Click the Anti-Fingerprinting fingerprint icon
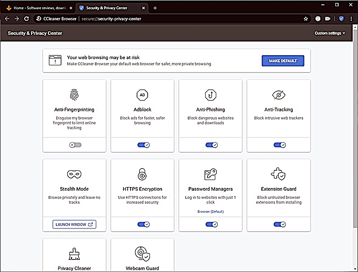This screenshot has width=358, height=272. [x=74, y=95]
